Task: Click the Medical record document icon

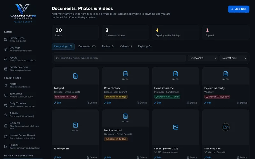Action: click(125, 116)
